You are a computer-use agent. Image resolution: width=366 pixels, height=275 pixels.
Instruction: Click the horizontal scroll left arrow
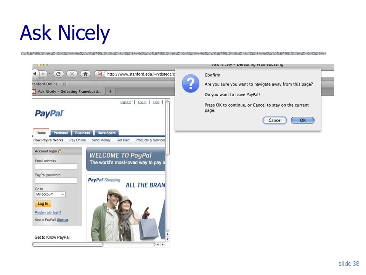tap(158, 244)
